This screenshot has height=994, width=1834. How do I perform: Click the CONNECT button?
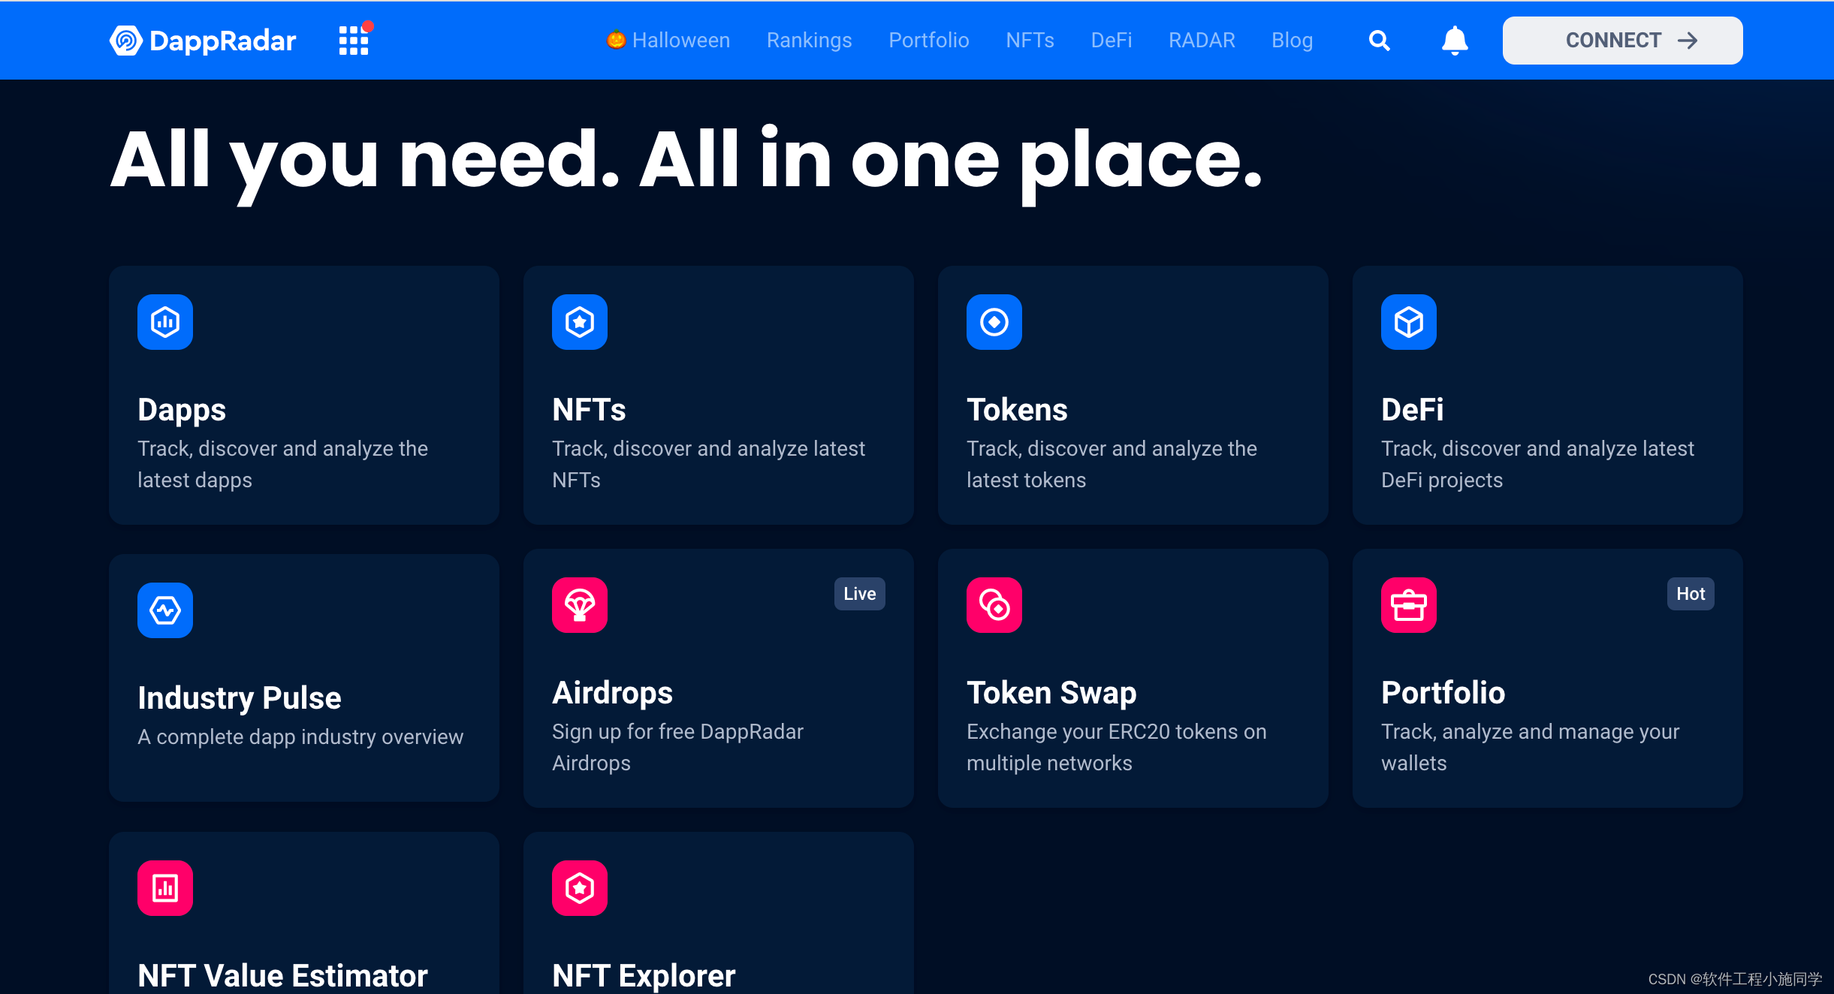tap(1622, 41)
